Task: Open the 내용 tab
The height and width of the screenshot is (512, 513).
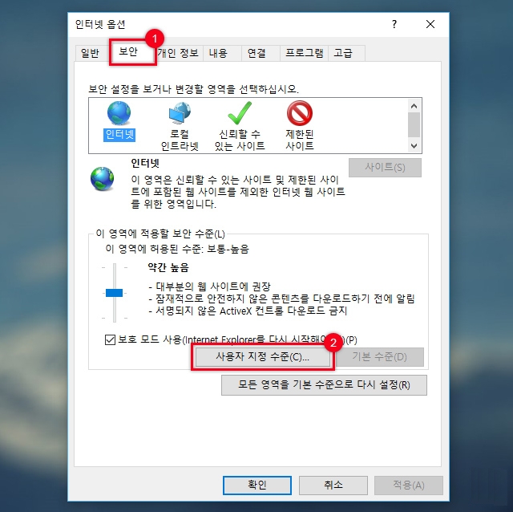Action: click(218, 53)
